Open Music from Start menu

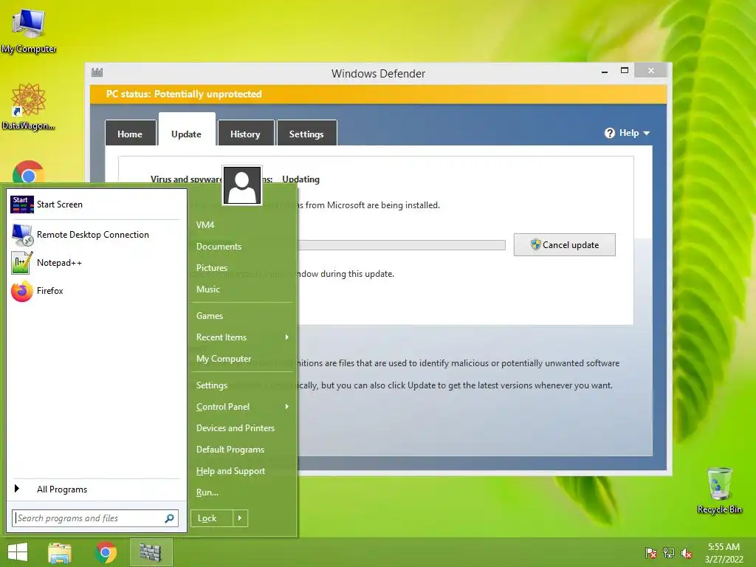pyautogui.click(x=208, y=289)
